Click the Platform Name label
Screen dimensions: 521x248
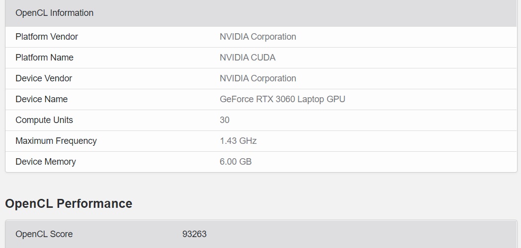point(44,58)
